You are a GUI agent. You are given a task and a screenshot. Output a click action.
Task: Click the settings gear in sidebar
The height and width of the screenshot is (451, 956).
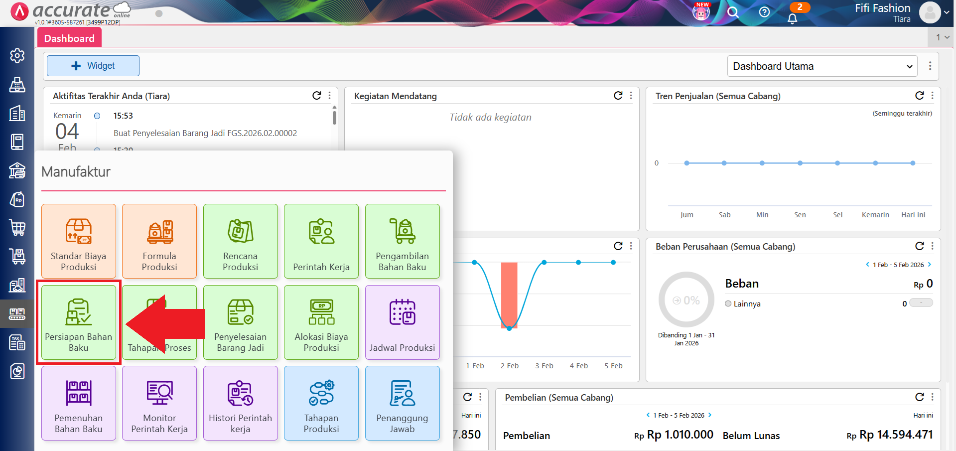click(17, 55)
